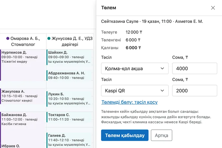222x148 pixels.
Task: Open Токтаров С. 11:00–11:20 appointment
Action: 70,117
